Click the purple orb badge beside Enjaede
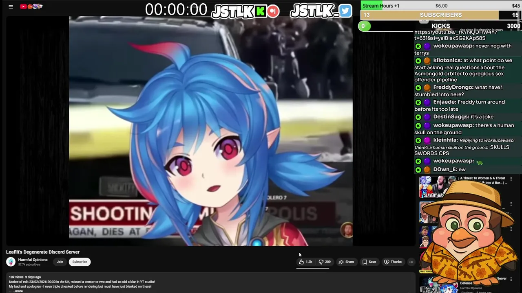 click(427, 102)
